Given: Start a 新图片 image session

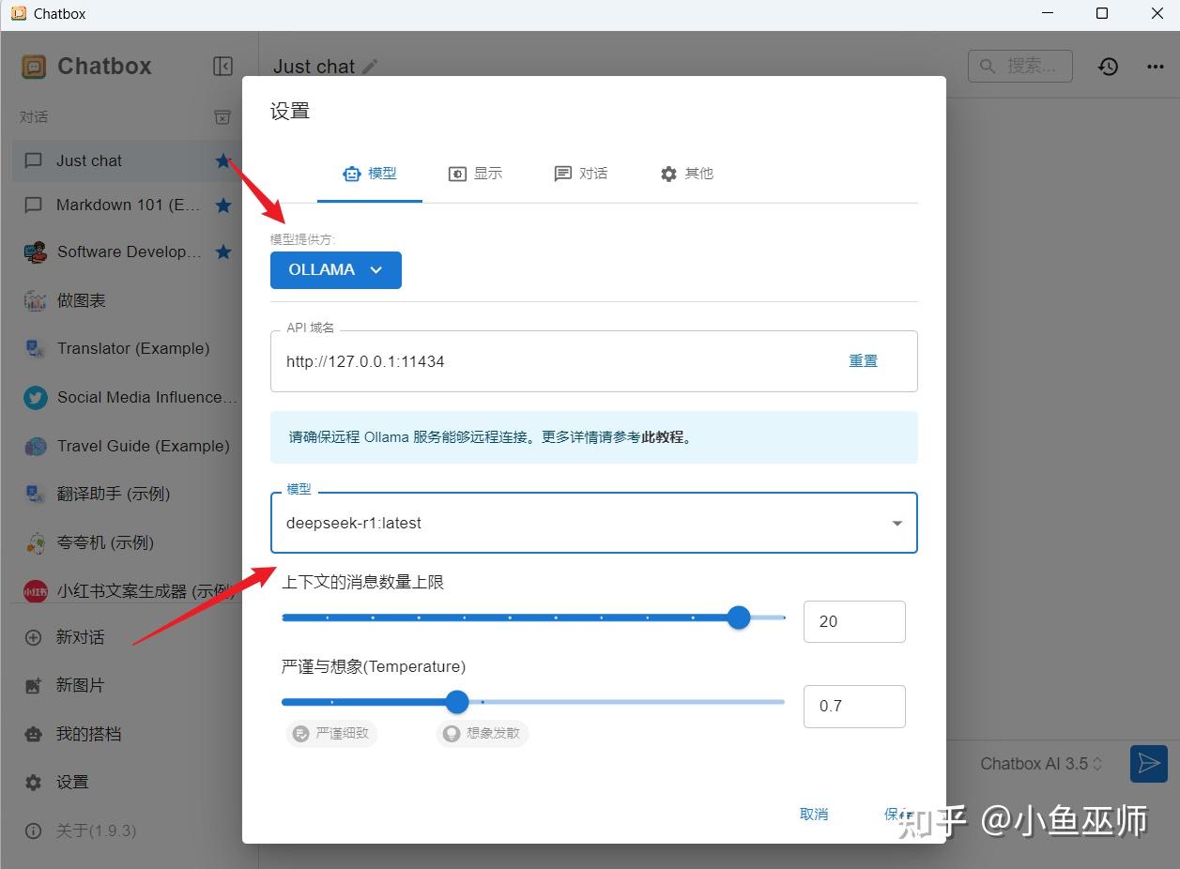Looking at the screenshot, I should [83, 685].
